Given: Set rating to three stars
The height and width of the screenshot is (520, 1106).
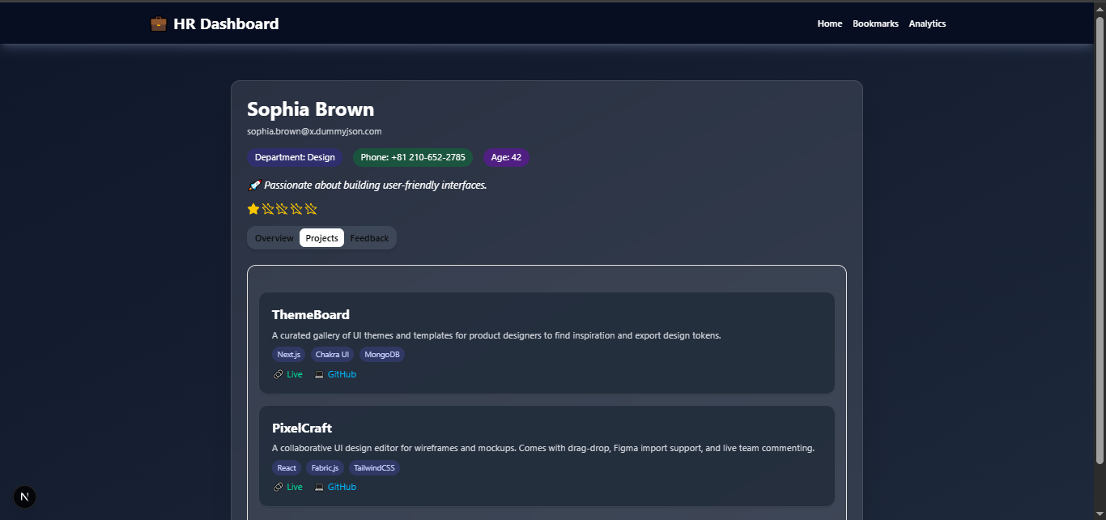Looking at the screenshot, I should pyautogui.click(x=282, y=209).
